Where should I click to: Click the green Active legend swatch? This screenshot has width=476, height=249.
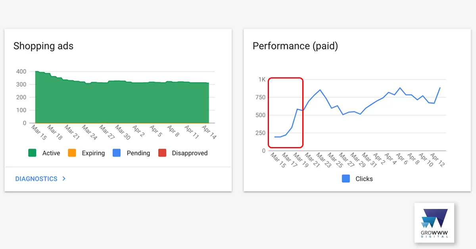[33, 153]
